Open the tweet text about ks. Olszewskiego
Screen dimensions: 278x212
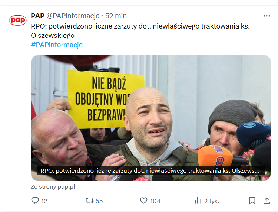click(140, 31)
